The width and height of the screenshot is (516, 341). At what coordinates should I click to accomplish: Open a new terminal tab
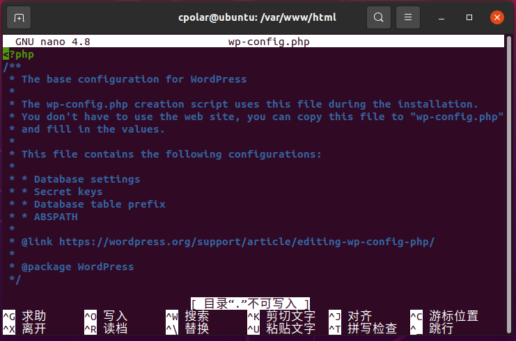tap(19, 17)
